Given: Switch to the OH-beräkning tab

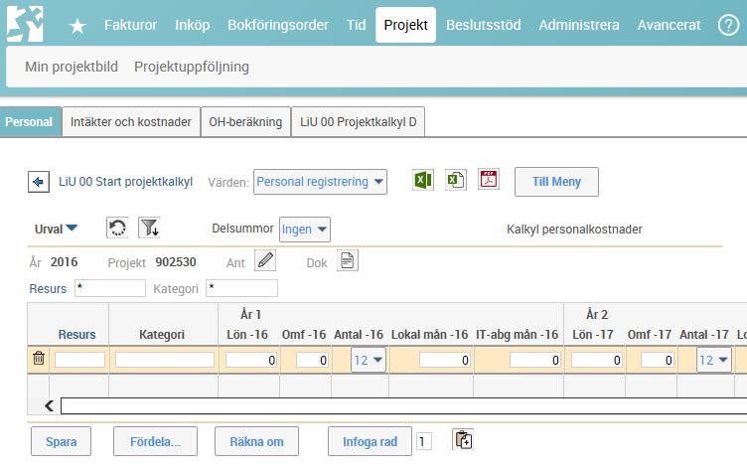Looking at the screenshot, I should click(x=245, y=122).
